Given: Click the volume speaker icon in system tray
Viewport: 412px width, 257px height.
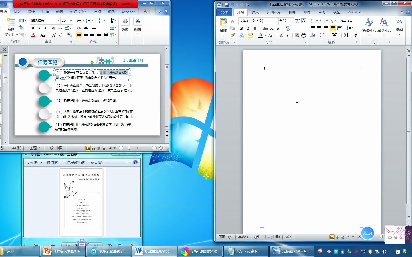Looking at the screenshot, I should [x=384, y=252].
